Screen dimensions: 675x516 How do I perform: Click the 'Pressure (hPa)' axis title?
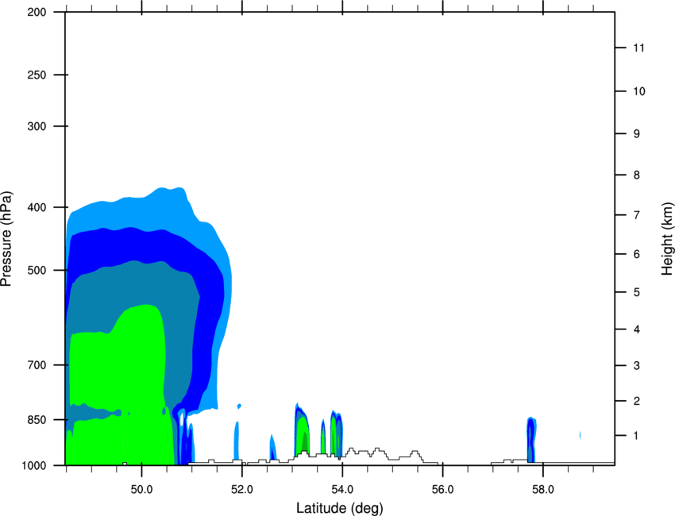click(6, 239)
